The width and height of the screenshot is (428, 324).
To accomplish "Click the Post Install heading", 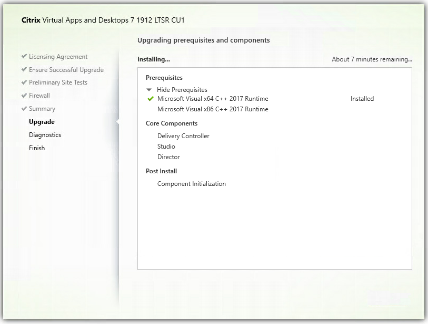I will click(x=161, y=171).
